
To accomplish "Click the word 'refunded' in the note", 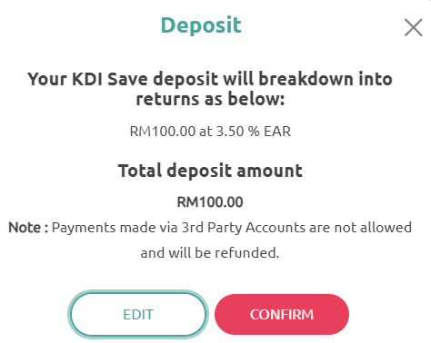I will pyautogui.click(x=246, y=253).
